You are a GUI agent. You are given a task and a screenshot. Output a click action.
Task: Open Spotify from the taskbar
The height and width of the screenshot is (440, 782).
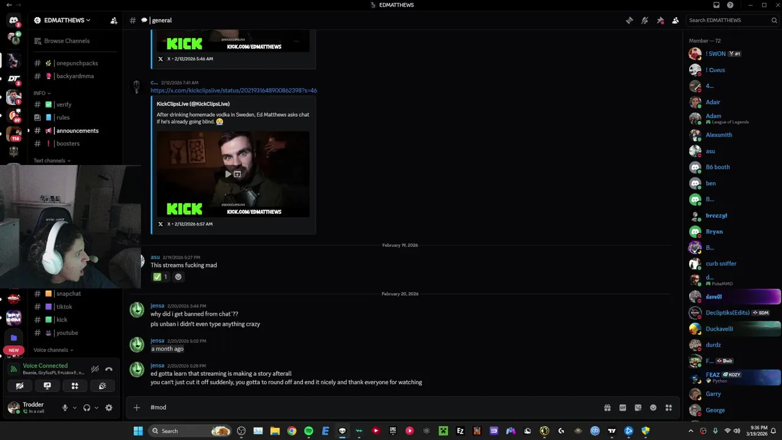click(x=309, y=431)
